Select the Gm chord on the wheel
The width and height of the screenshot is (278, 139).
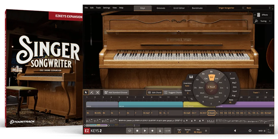[x=211, y=77]
